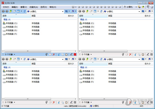Click red square icon in top-left pane status bar
This screenshot has height=109, width=155.
coord(75,54)
